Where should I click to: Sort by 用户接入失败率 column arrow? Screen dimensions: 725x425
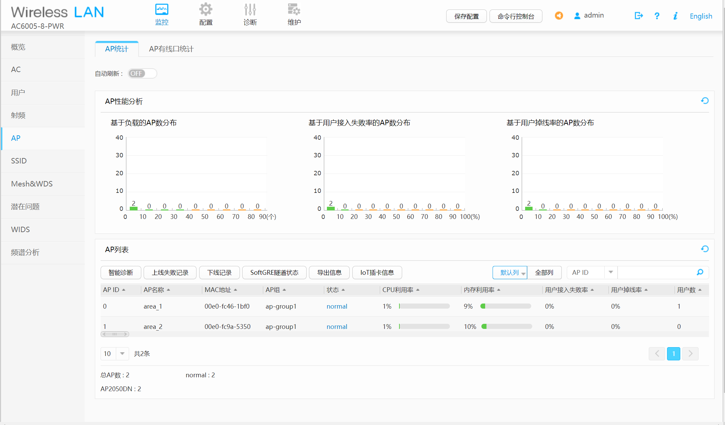592,290
